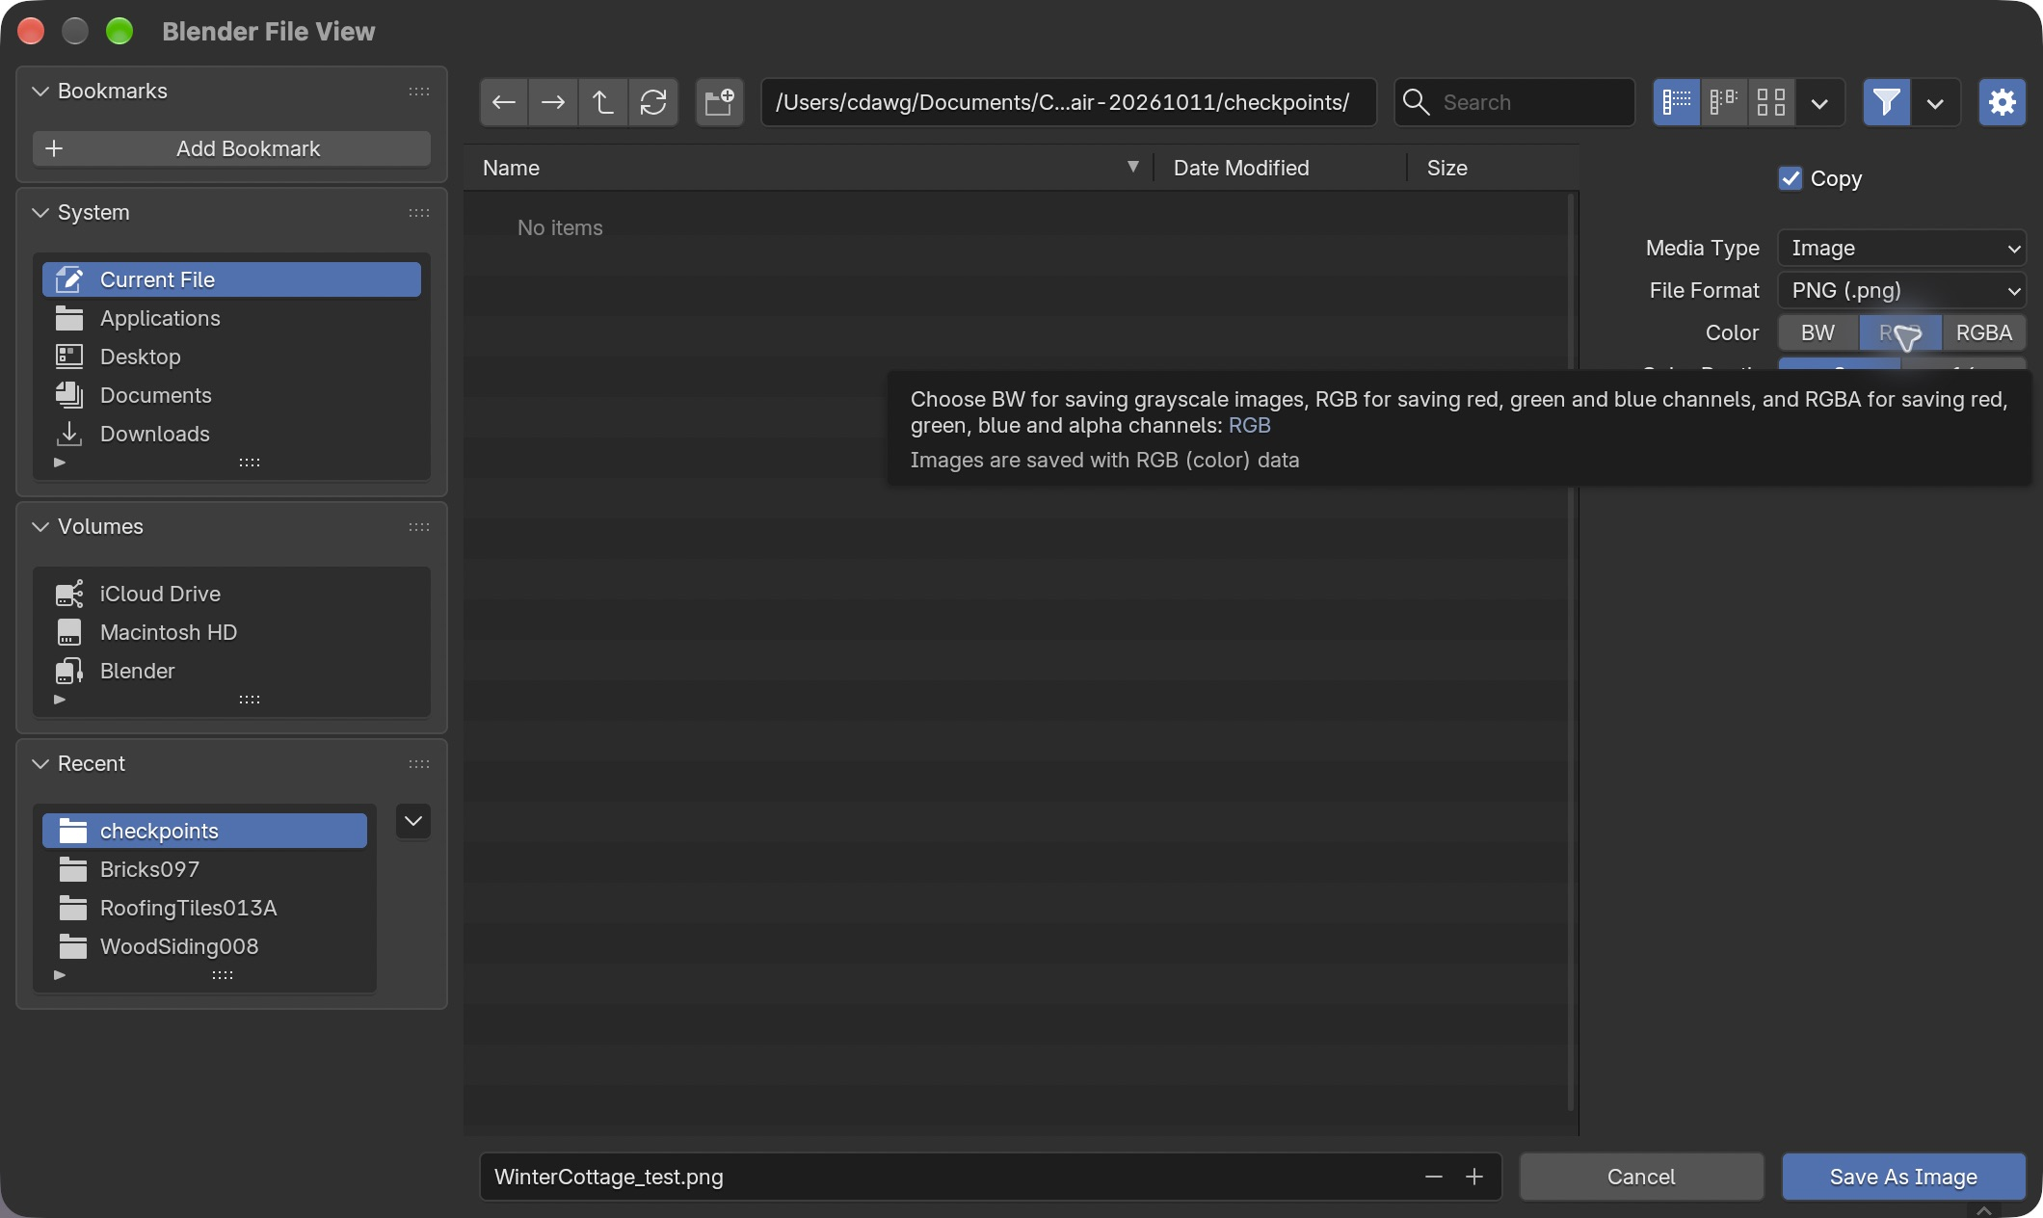Navigate to parent directory icon

603,102
